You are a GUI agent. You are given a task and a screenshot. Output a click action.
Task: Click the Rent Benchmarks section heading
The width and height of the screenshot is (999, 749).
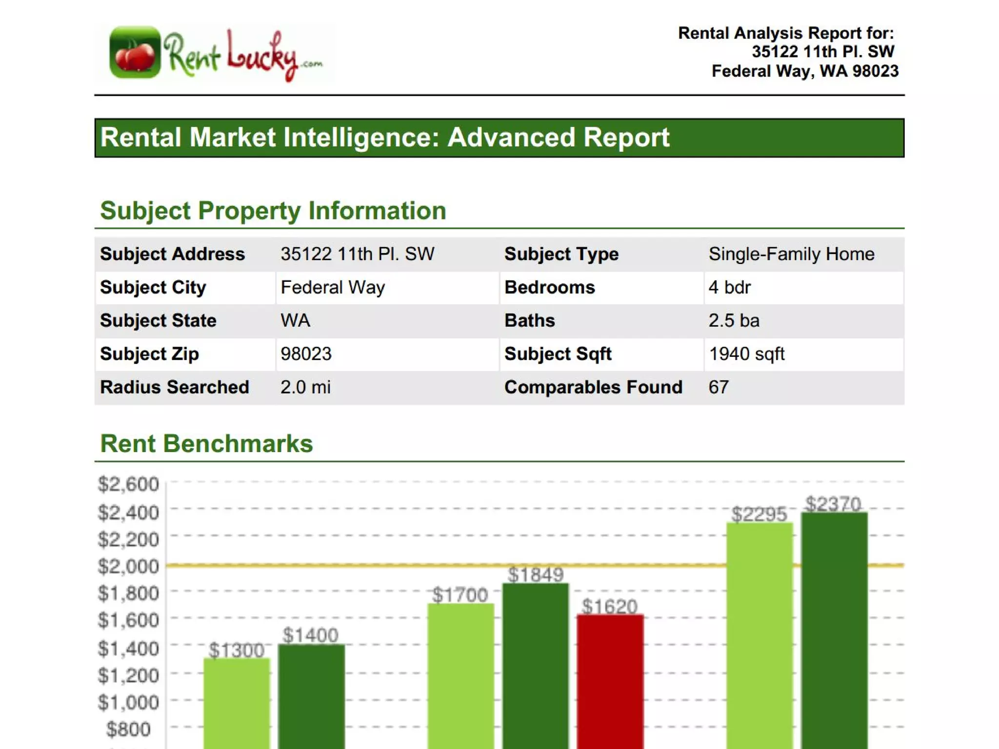coord(206,444)
